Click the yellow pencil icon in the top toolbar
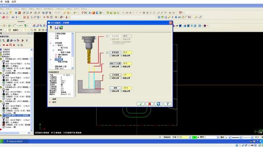Screen dimensions: 263x147 [x=65, y=13]
